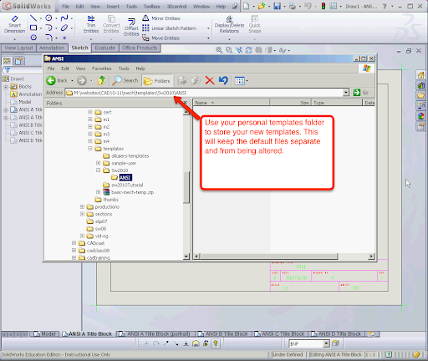The width and height of the screenshot is (428, 361).
Task: Select the Rectangle sketch tool
Action: click(x=33, y=28)
